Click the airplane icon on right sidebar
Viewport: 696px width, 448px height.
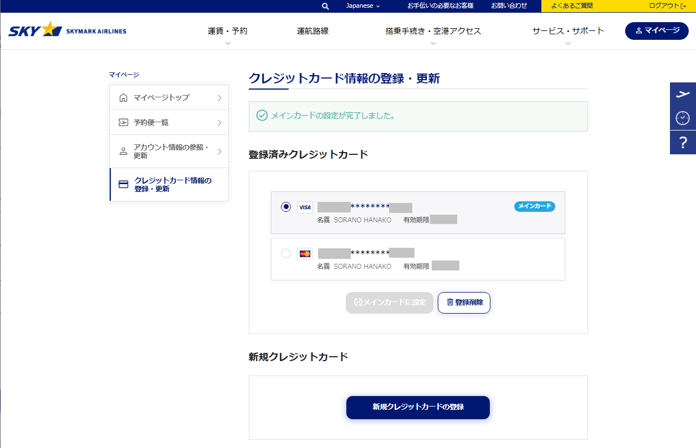683,94
